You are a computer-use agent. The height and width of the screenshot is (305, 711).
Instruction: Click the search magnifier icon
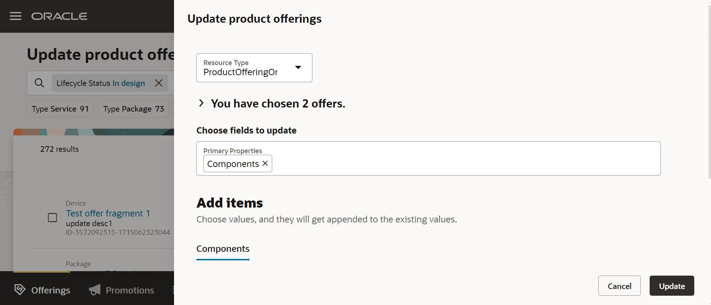click(39, 83)
